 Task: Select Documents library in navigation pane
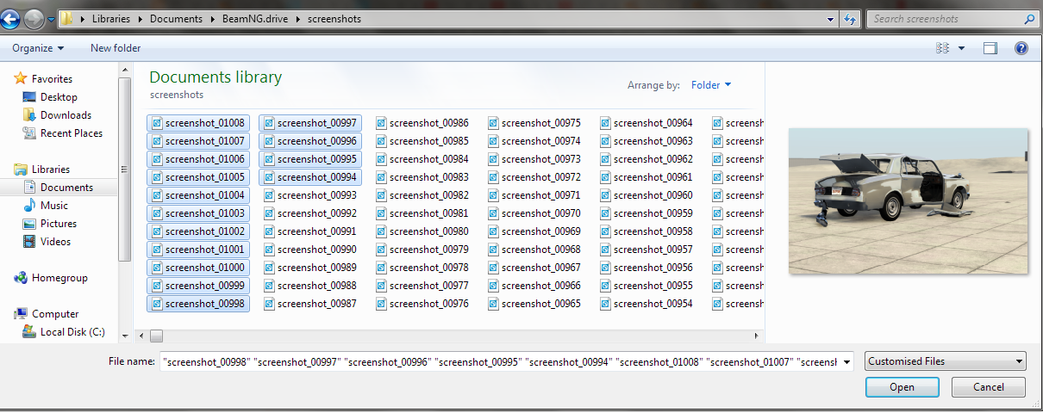66,188
